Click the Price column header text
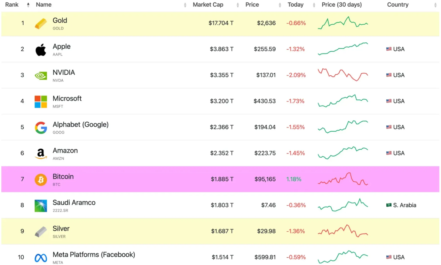Screen dimensions: 441x265 tap(252, 5)
